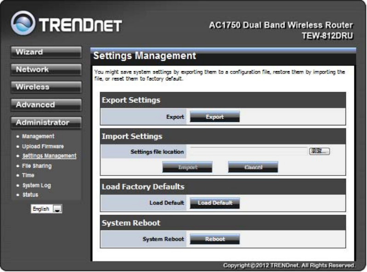Click the copyright 2012 TRENDnet notice
Screen dimensions: 367x272
[x=289, y=266]
